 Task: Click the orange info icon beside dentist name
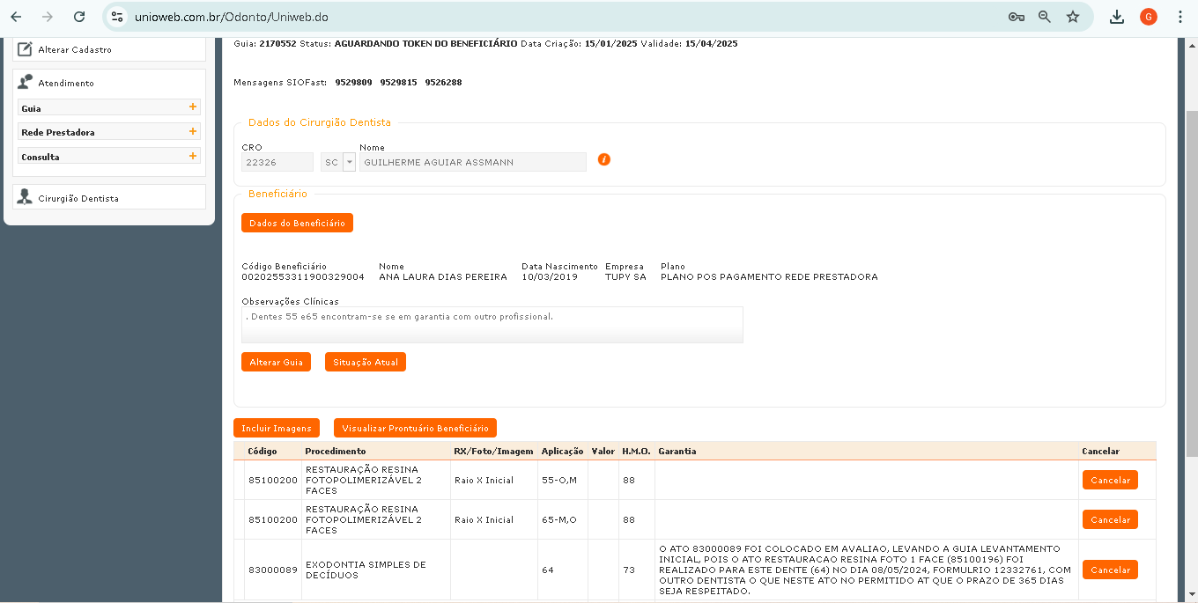pyautogui.click(x=604, y=159)
